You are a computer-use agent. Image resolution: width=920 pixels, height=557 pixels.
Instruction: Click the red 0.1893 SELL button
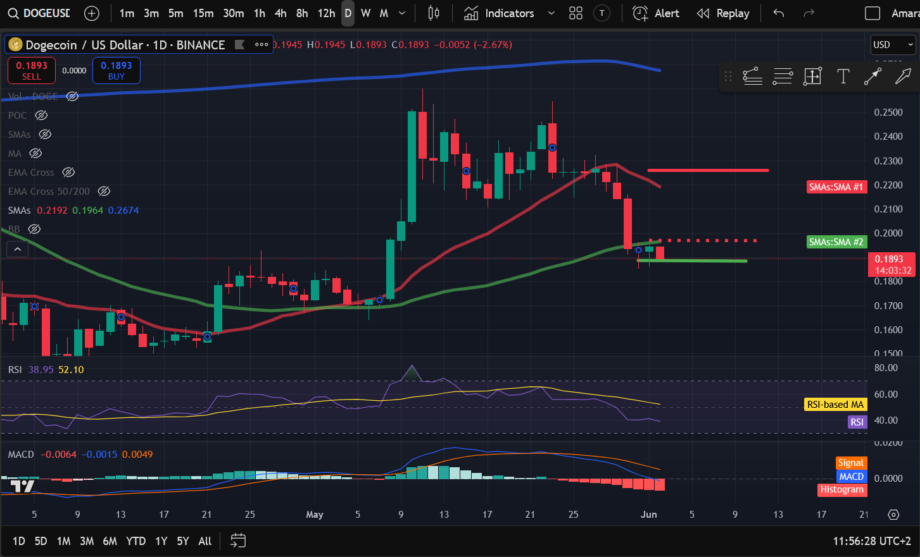[32, 70]
